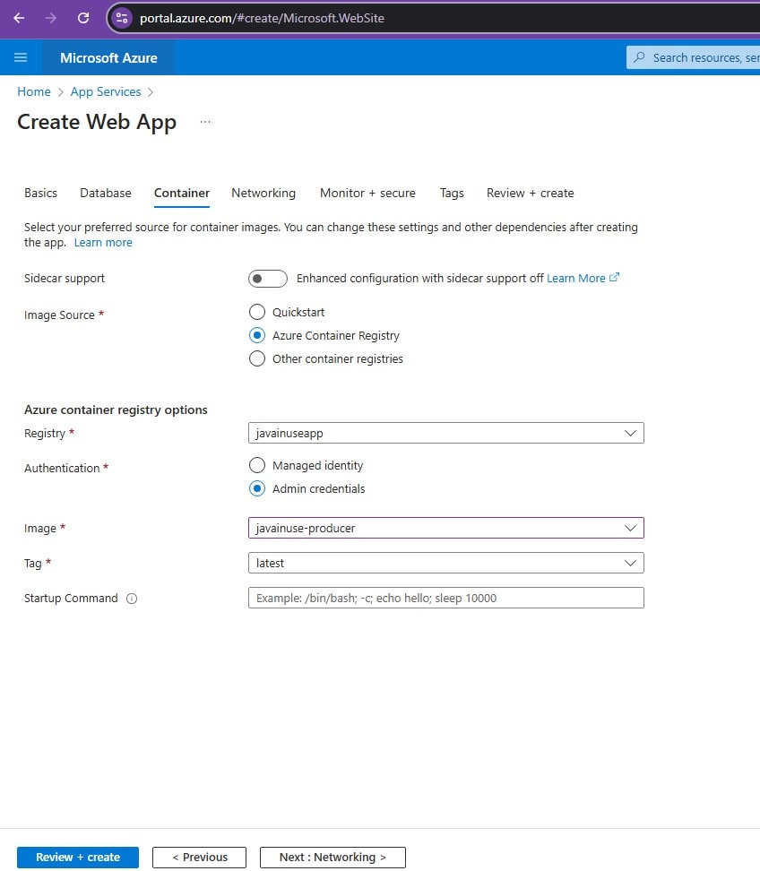Click the Authentication label
Viewport: 760px width, 871px height.
(x=62, y=469)
